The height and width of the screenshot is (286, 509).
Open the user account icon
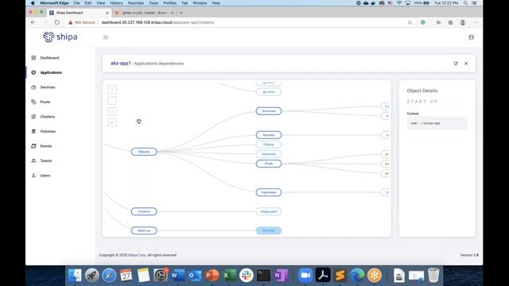[x=471, y=37]
